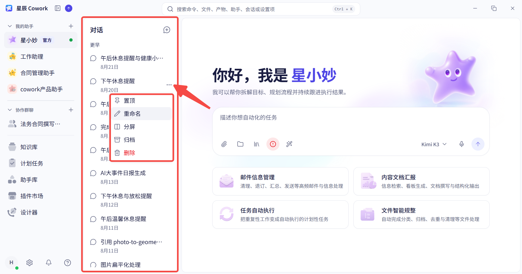Viewport: 522px width, 274px height.
Task: Click the paperclip attach file icon
Action: tap(224, 144)
